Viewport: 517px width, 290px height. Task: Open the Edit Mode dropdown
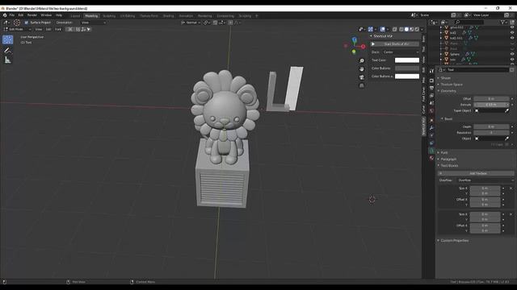[18, 29]
